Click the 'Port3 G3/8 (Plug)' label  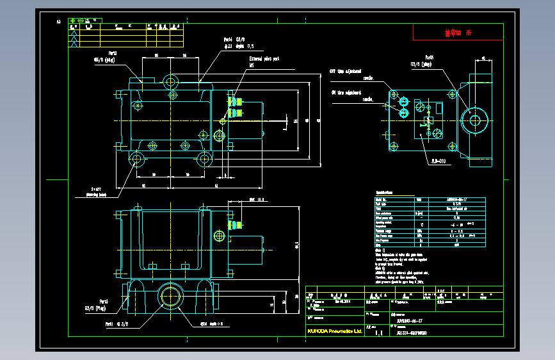click(95, 305)
